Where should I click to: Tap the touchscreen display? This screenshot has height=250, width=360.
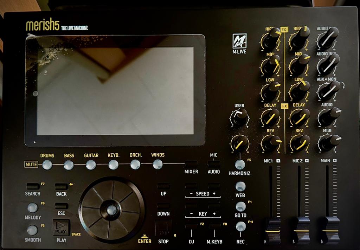click(115, 90)
